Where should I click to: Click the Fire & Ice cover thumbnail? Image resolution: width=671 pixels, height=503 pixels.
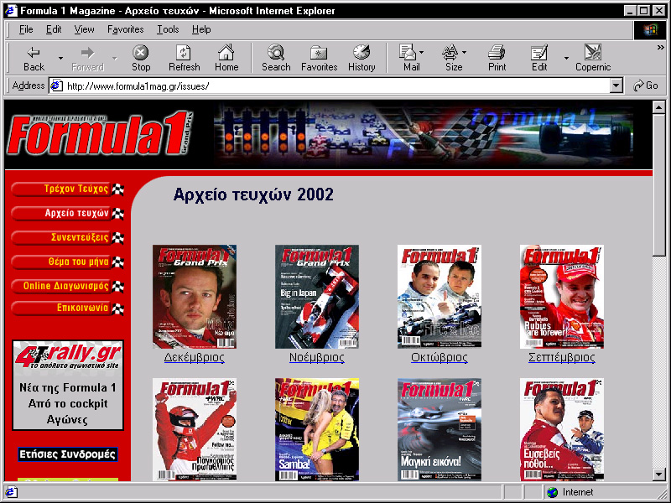tap(440, 297)
